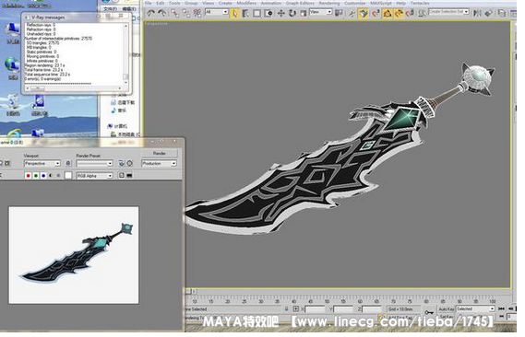Toggle the red channel button
Screen dimensions: 525x337
click(x=28, y=176)
